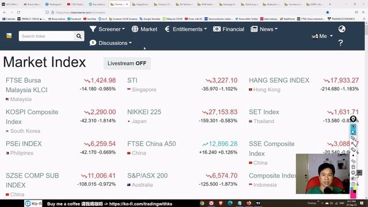Open the TRADING ECONOMICS bookmark

tap(341, 19)
